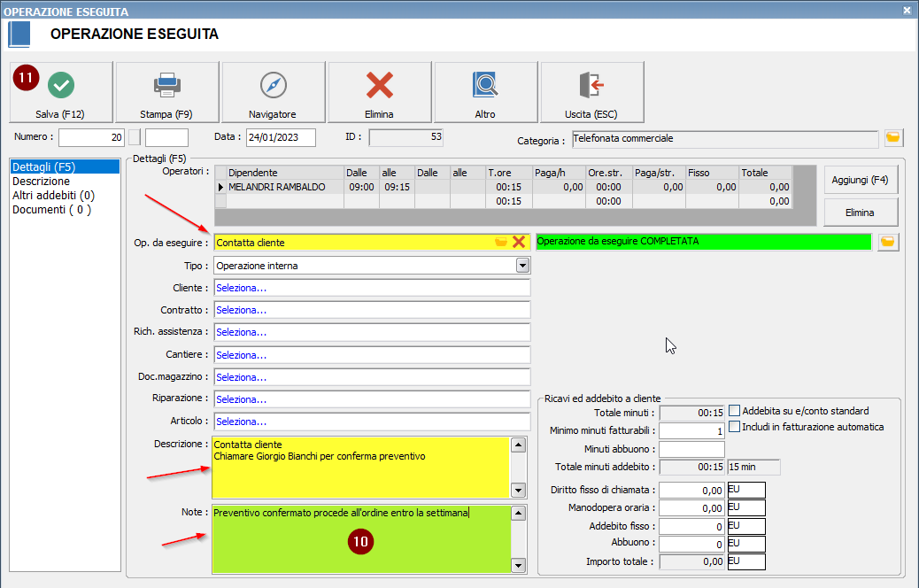Open the Cliente Seleziona selector
Image resolution: width=919 pixels, height=588 pixels.
pyautogui.click(x=372, y=288)
